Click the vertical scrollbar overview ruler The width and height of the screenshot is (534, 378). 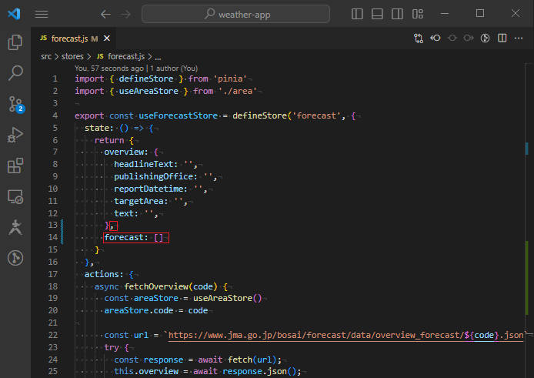pos(529,220)
